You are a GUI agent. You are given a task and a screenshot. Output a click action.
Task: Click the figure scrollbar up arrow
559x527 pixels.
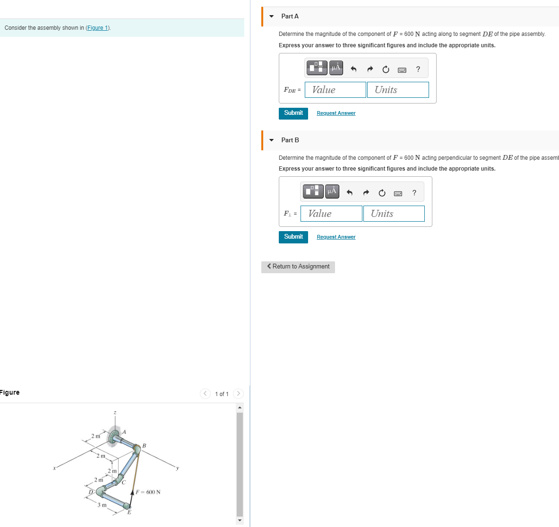240,407
